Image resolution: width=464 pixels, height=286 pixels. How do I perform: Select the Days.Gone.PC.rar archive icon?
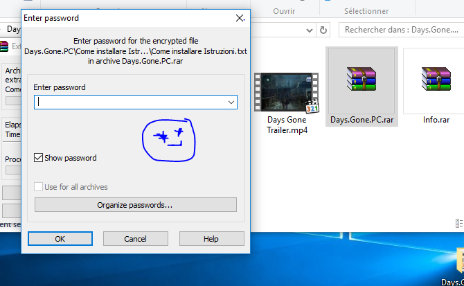(362, 79)
